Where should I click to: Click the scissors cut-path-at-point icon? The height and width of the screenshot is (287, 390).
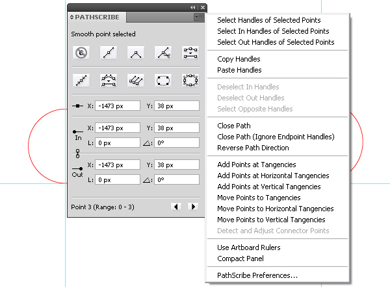click(163, 52)
